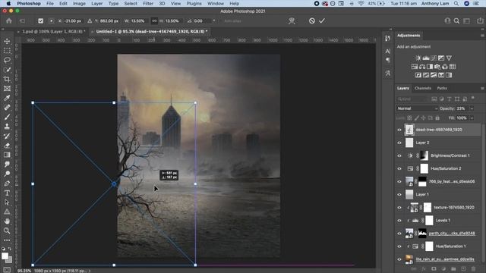Add a Brightness/Contrast adjustment
Screen dimensions: 486x273
point(418,58)
